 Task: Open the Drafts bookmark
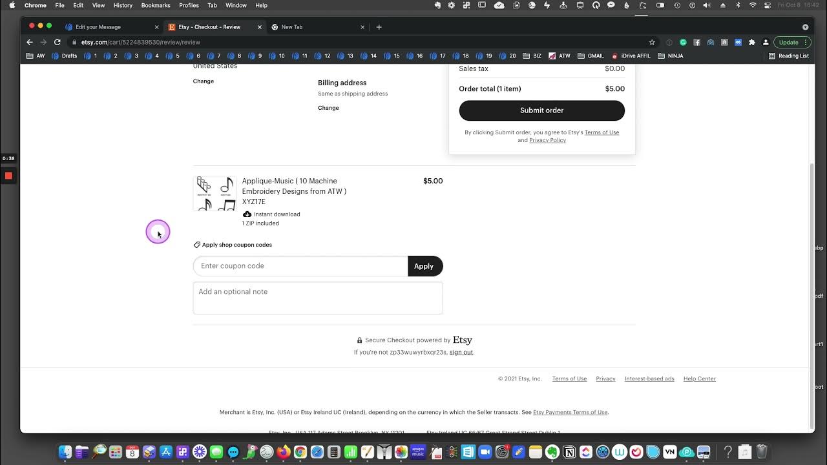tap(65, 56)
